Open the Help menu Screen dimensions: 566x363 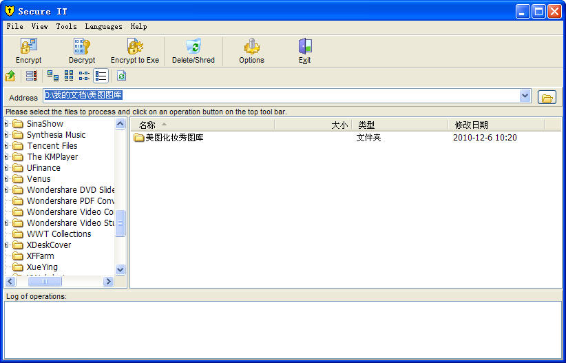point(138,26)
